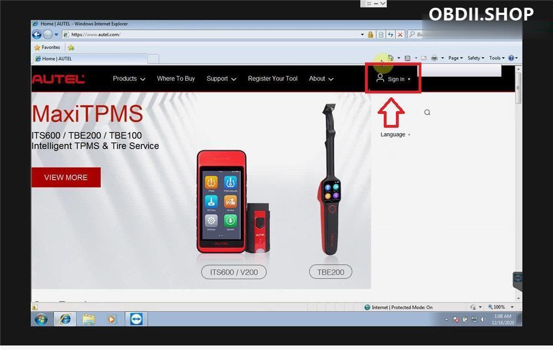Click the Read Mail envelope icon
This screenshot has height=350, width=553.
click(424, 58)
